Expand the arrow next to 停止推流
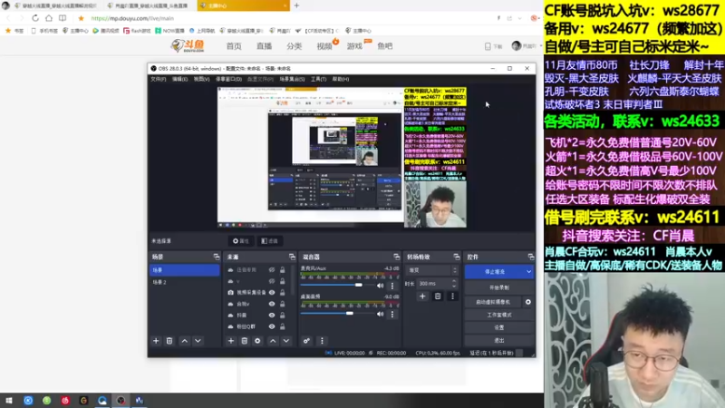The width and height of the screenshot is (725, 408). click(528, 272)
